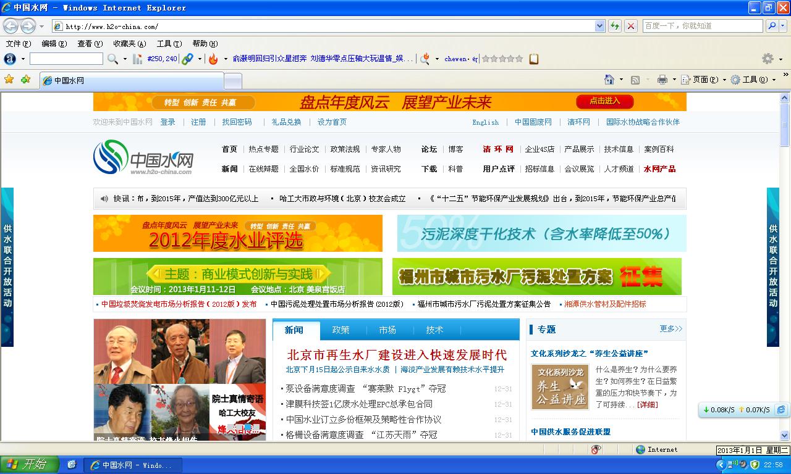The height and width of the screenshot is (474, 791).
Task: Click the 招标信息 navigation link
Action: coord(539,168)
